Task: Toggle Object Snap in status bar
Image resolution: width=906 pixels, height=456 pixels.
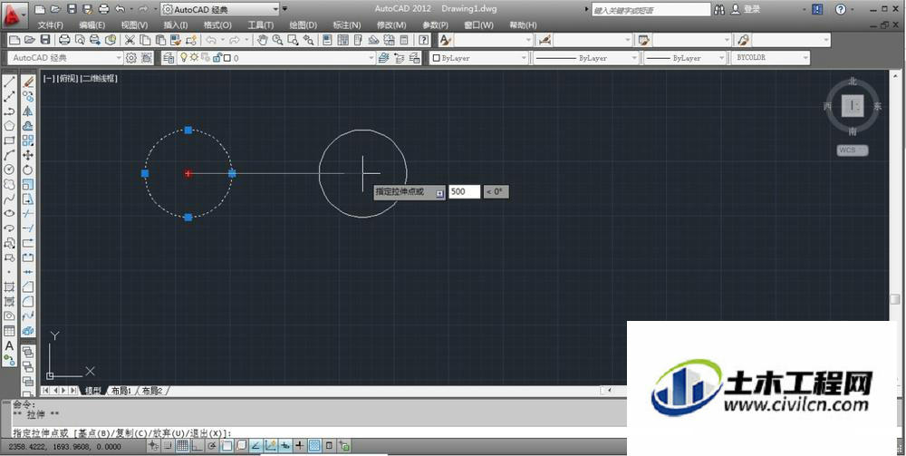Action: click(226, 446)
